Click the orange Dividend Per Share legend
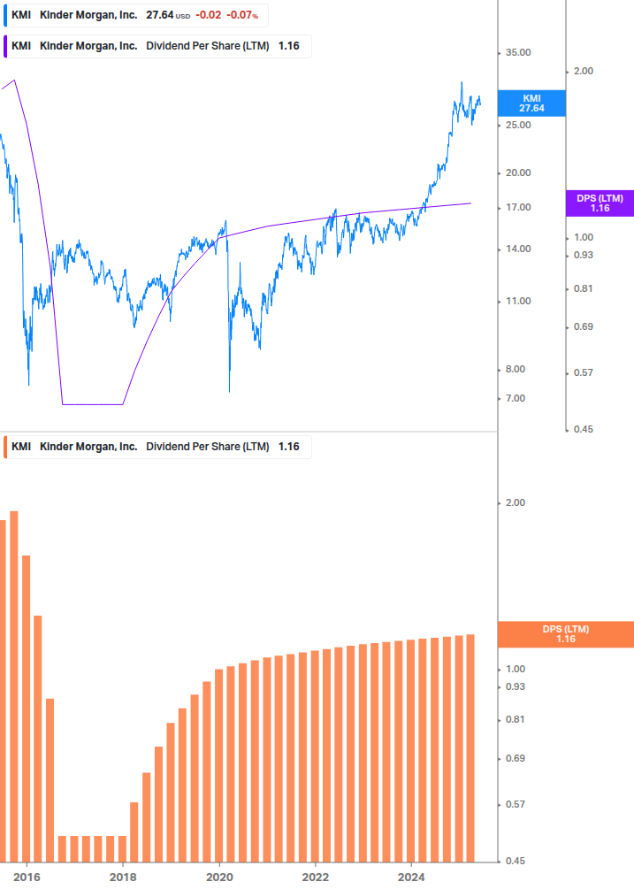 coord(157,447)
